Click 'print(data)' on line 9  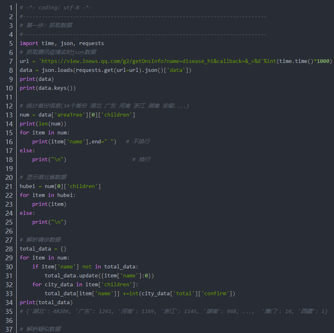pos(37,79)
